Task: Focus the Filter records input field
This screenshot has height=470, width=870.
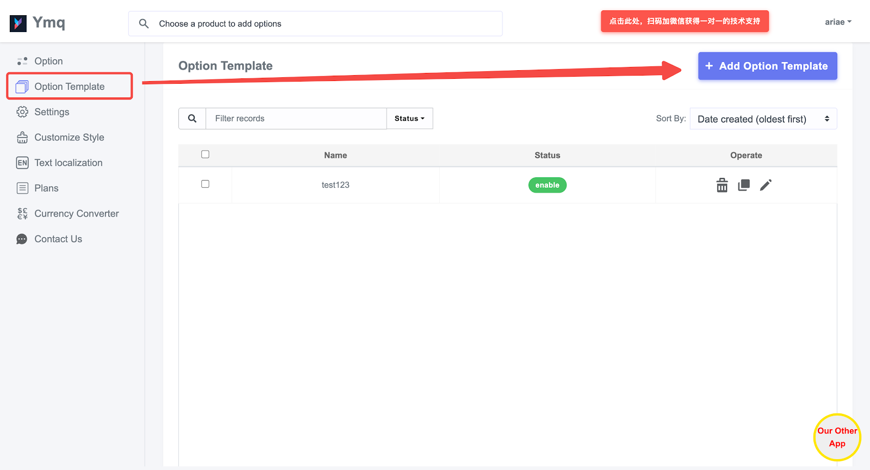Action: pyautogui.click(x=296, y=119)
